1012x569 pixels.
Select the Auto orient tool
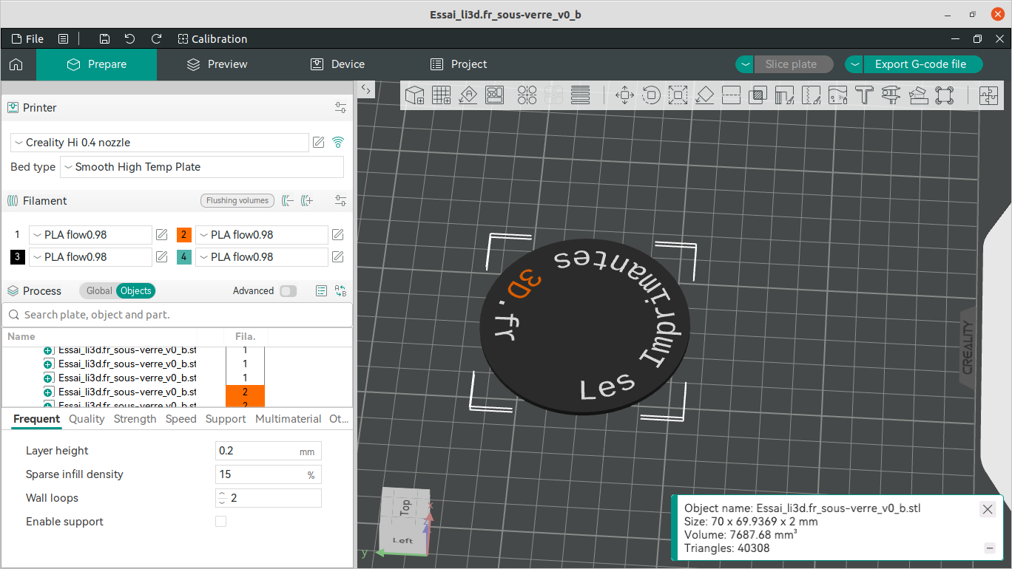tap(468, 95)
